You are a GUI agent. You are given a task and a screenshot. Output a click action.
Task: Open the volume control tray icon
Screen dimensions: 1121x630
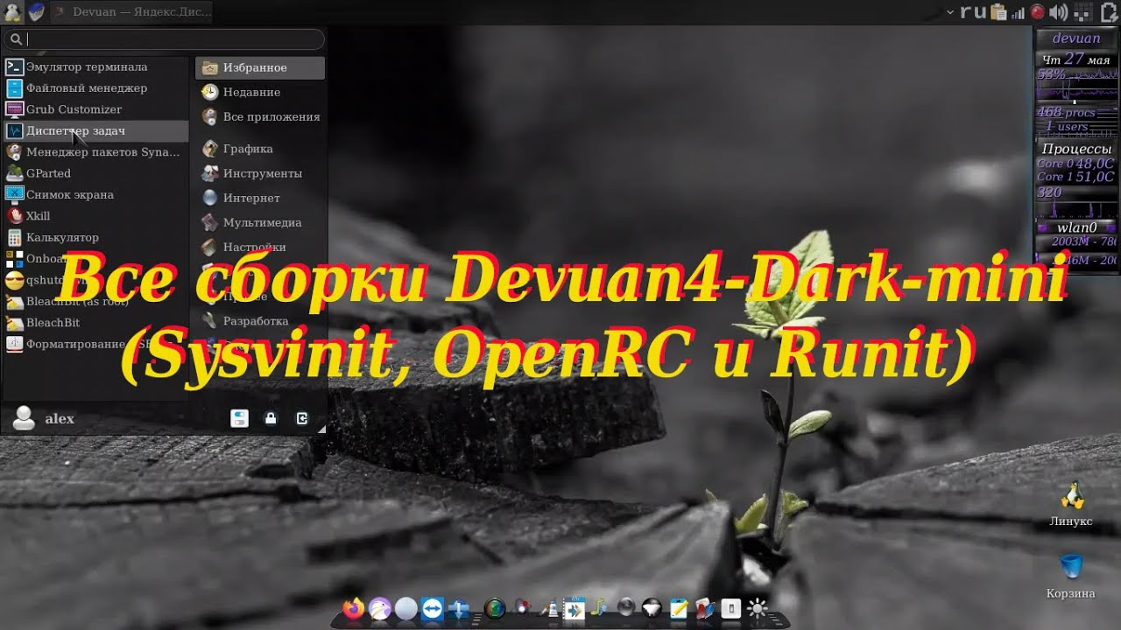pyautogui.click(x=1059, y=12)
